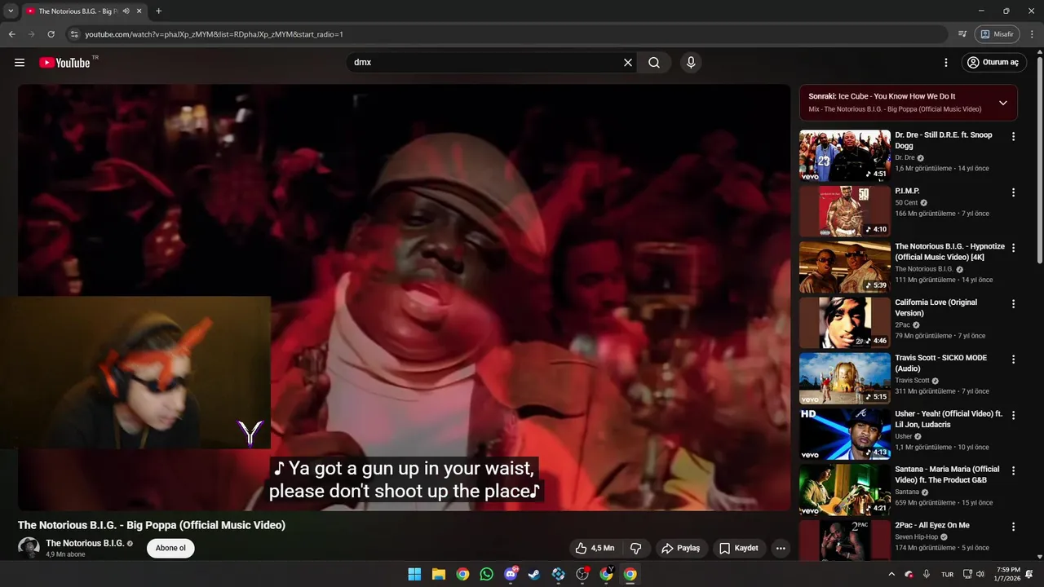Image resolution: width=1044 pixels, height=587 pixels.
Task: Clear the 'dmx' search text with X
Action: pos(628,63)
